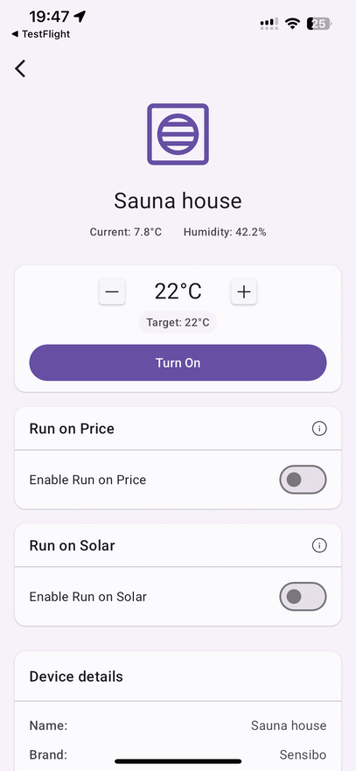Viewport: 356px width, 771px height.
Task: Toggle Enable Run on Solar switch
Action: tap(303, 597)
